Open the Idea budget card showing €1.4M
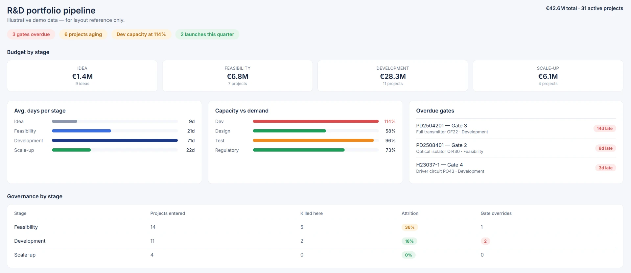The height and width of the screenshot is (273, 631). click(x=82, y=76)
